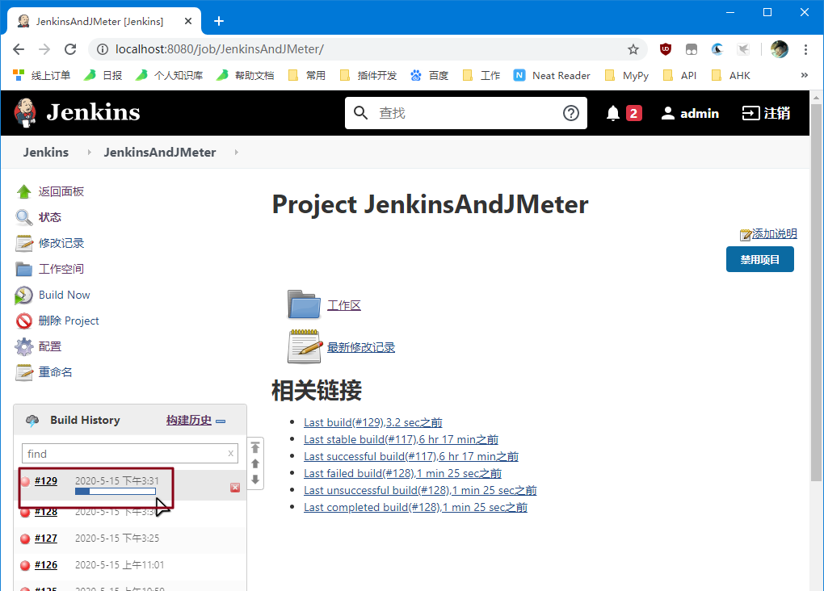
Task: Go back in the browser
Action: click(19, 49)
